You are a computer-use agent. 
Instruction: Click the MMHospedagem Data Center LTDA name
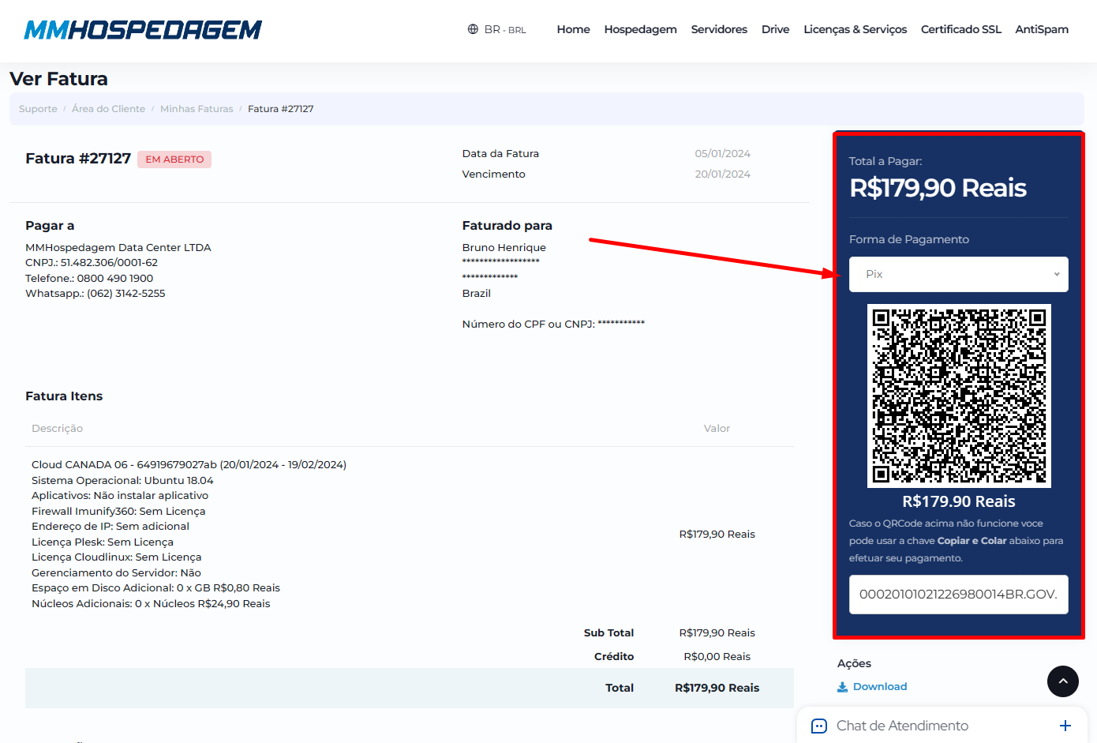(x=118, y=248)
